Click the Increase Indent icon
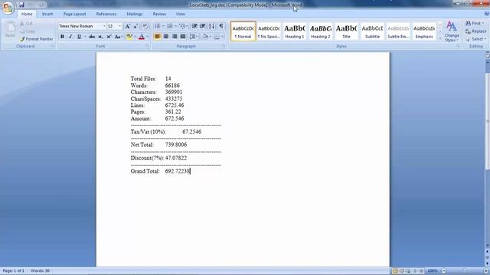490x275 pixels. (x=202, y=26)
